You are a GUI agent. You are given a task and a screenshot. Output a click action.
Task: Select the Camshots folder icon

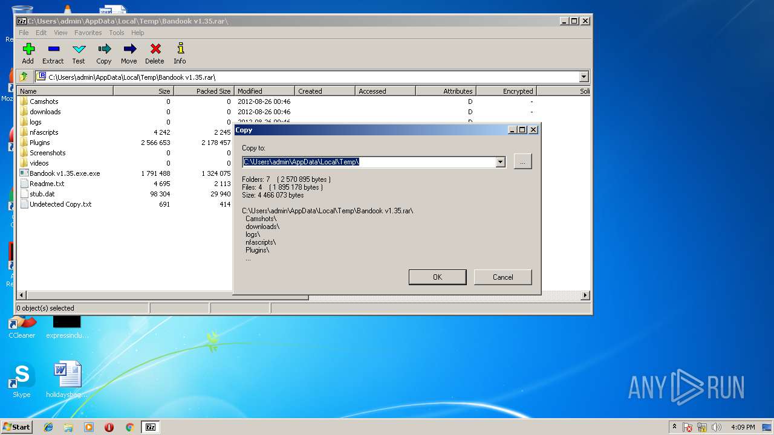click(24, 101)
